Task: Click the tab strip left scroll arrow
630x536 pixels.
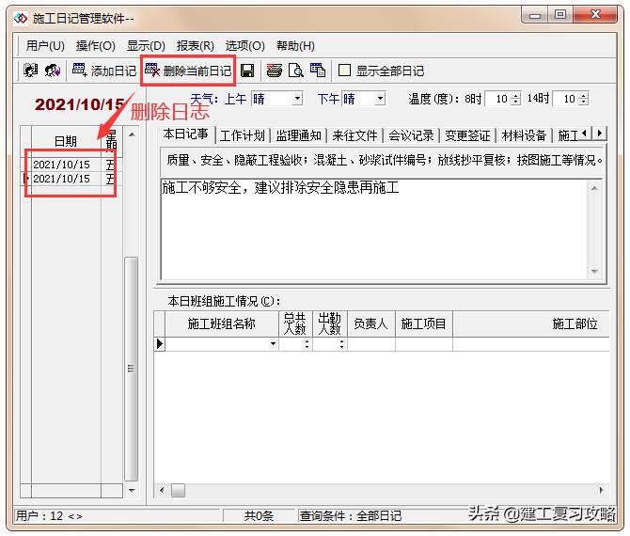Action: (x=585, y=133)
